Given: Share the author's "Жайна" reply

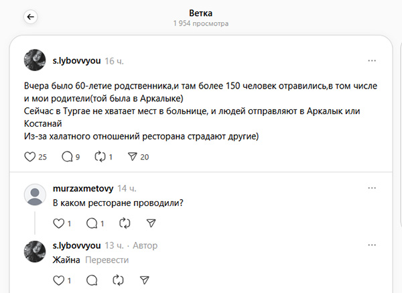Looking at the screenshot, I should 145,280.
